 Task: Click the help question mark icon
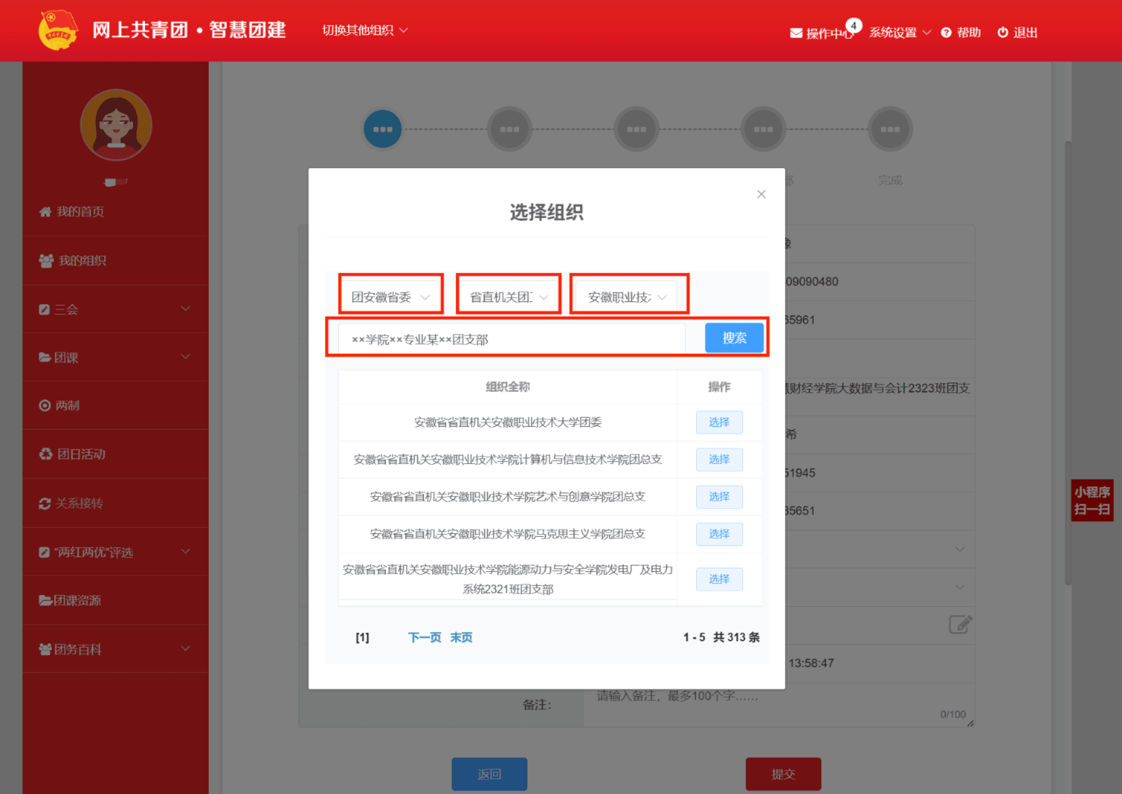coord(946,33)
